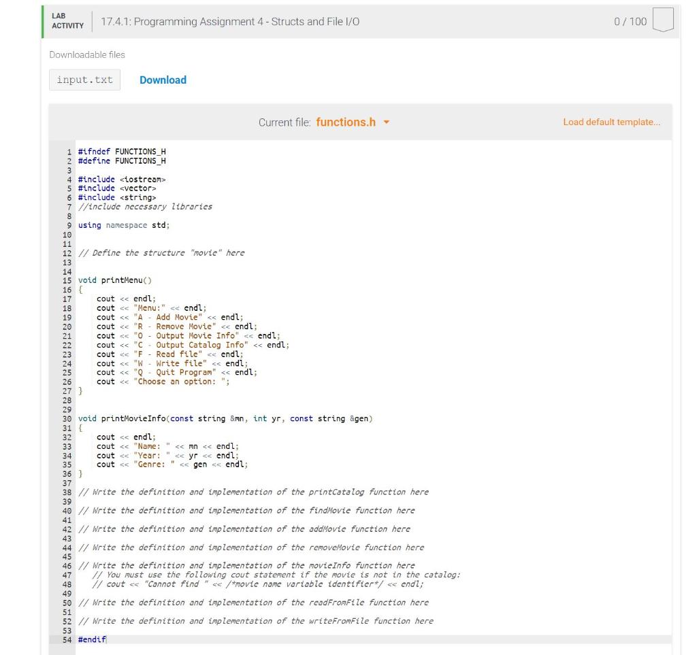Image resolution: width=697 pixels, height=655 pixels.
Task: Click the removeMovie function comment
Action: tap(251, 548)
